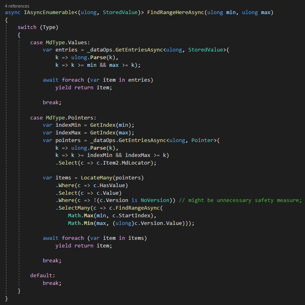The image size is (305, 305).
Task: Click '.Where(c => c.HasValue)' line
Action: tap(92, 185)
